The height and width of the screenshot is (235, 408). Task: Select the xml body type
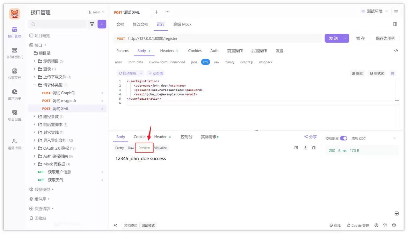coord(206,62)
